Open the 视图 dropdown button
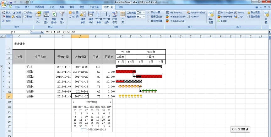Viewport: 271px width, 137px height. coord(46,18)
